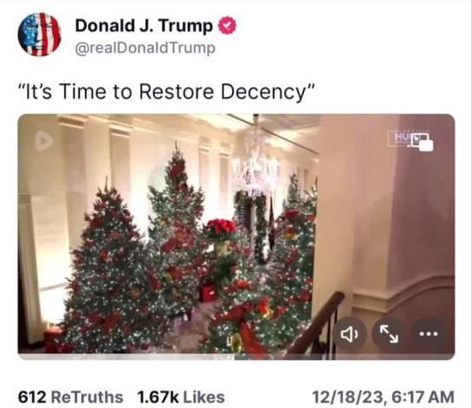
Task: Open the Donald J. Trump profile name
Action: click(x=144, y=26)
